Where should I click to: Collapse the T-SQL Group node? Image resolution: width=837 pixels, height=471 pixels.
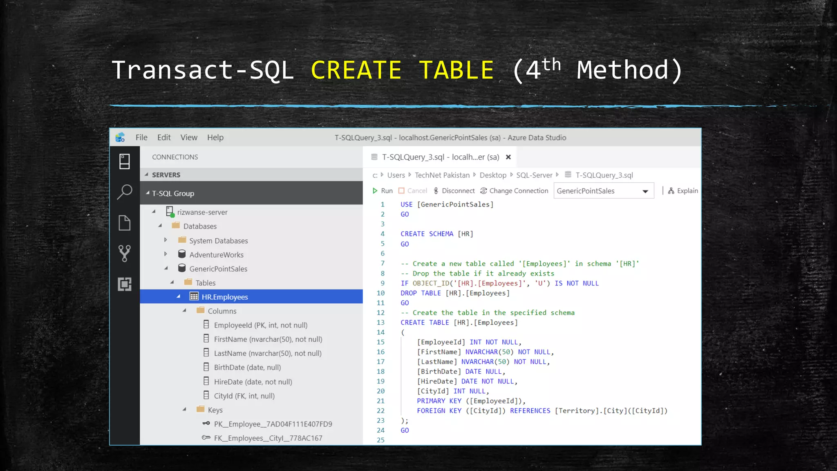148,193
